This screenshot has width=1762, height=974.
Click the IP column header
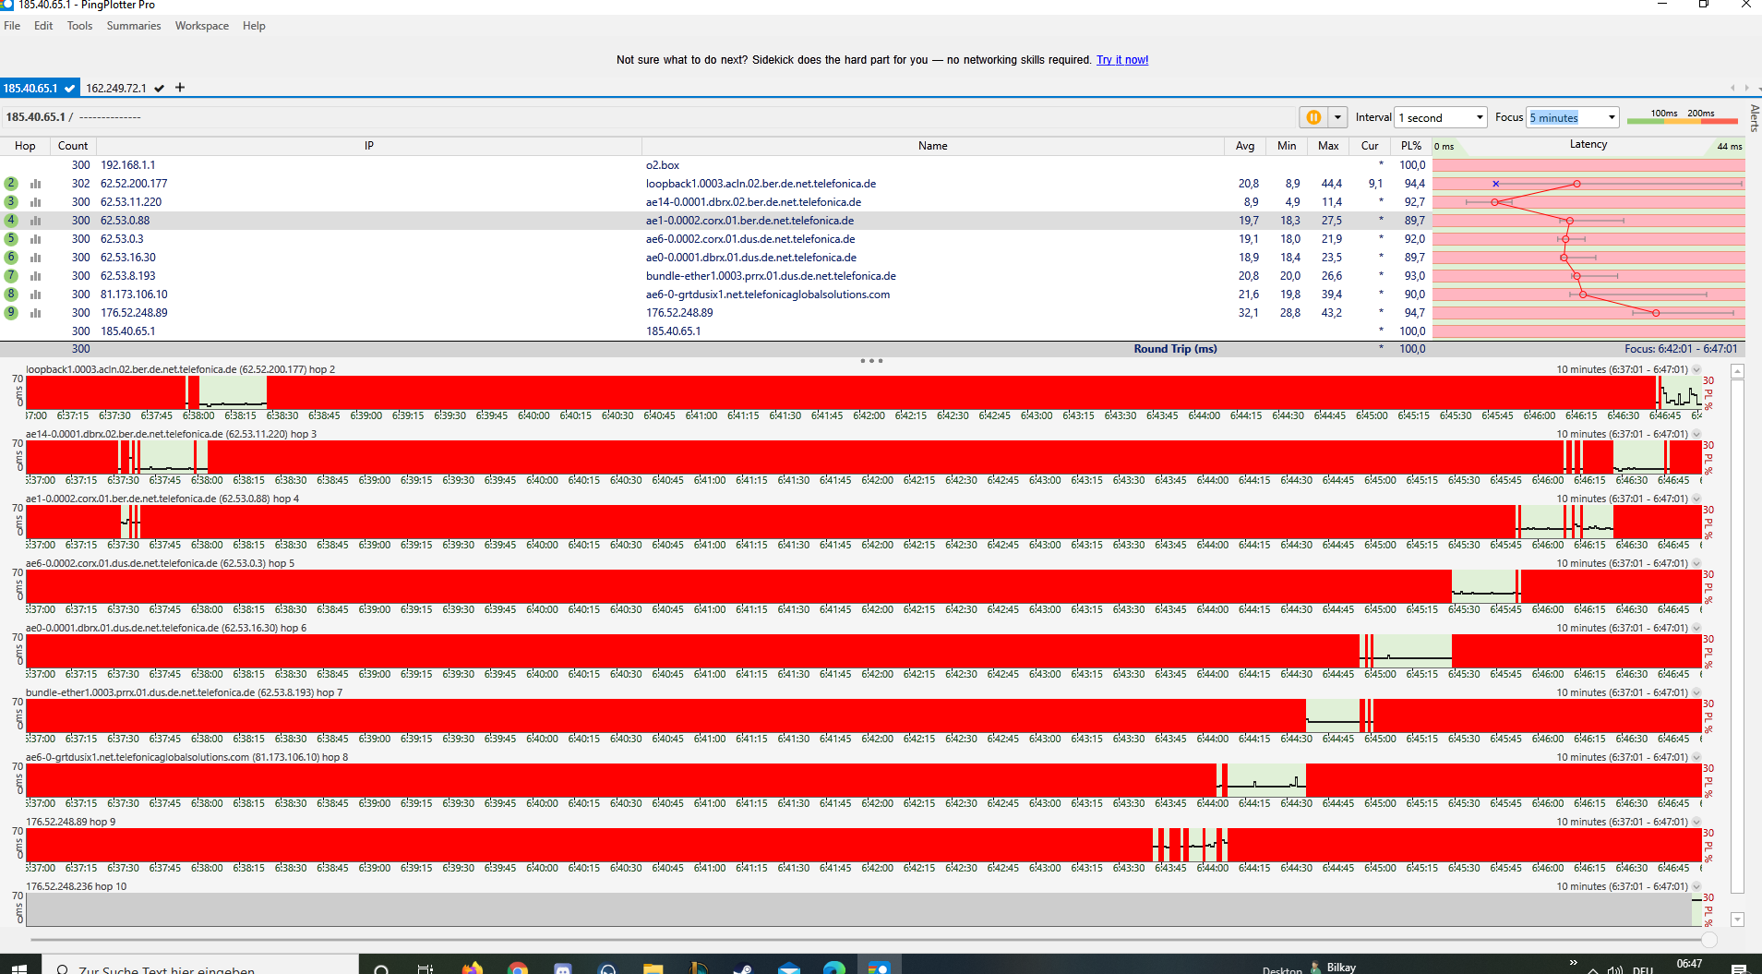(x=369, y=146)
